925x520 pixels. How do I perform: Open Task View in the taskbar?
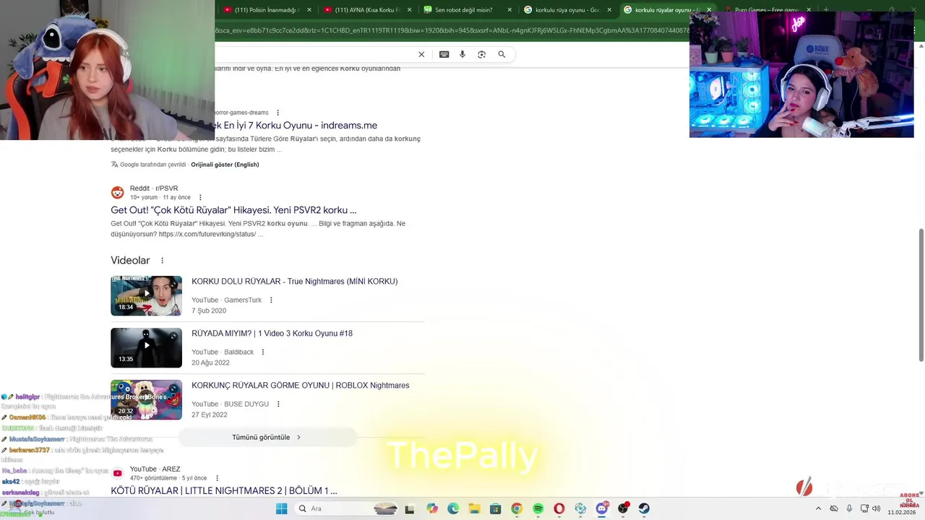coord(410,508)
